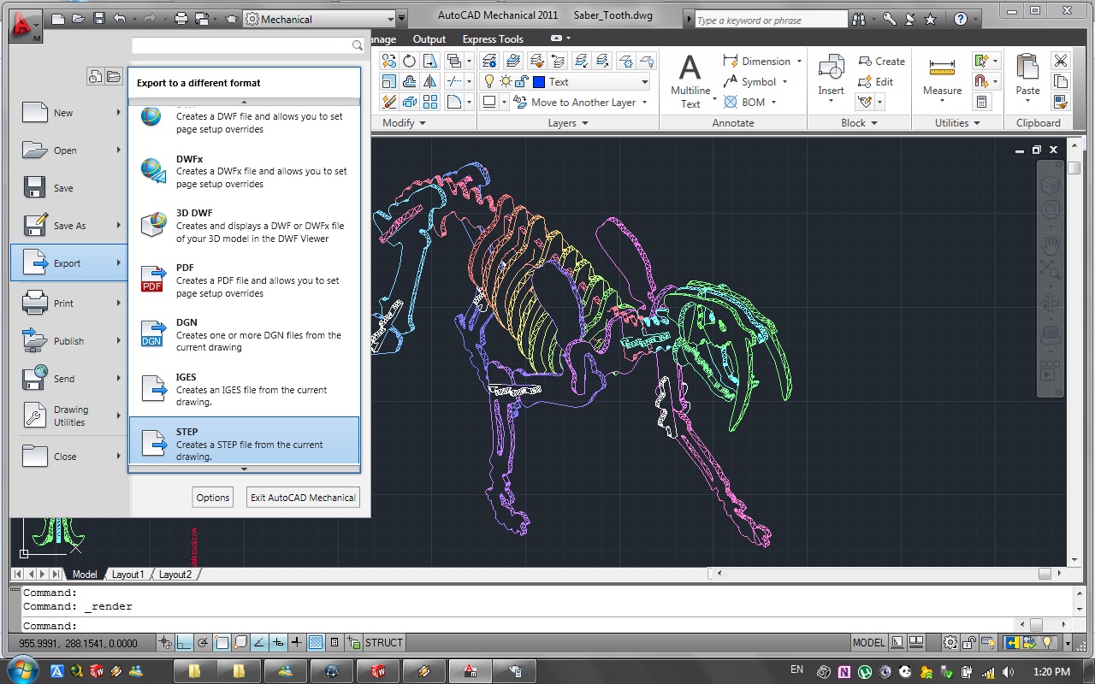Click the application menu search field
This screenshot has height=684, width=1095.
[x=248, y=45]
